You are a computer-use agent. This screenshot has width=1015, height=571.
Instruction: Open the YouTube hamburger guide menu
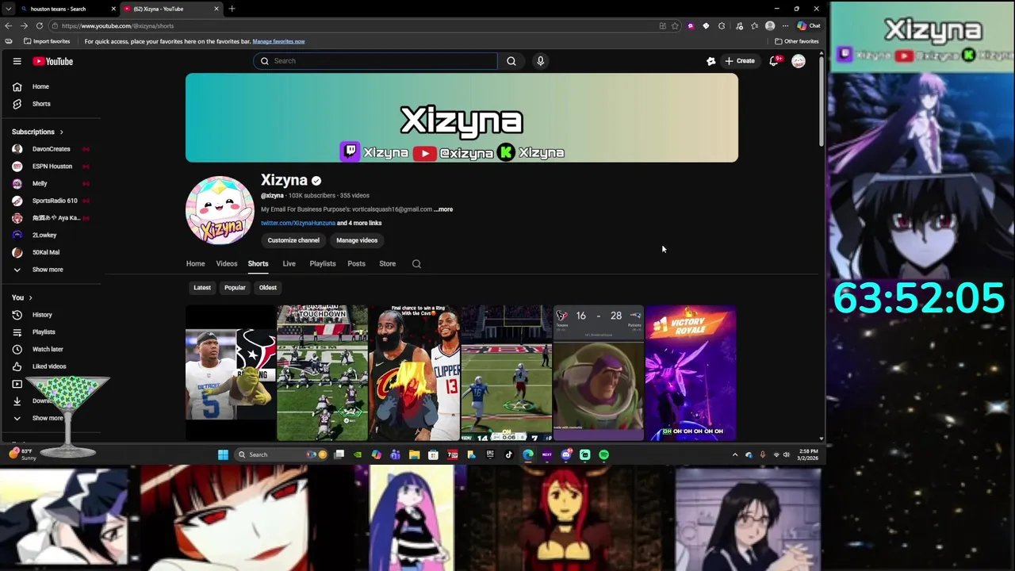(17, 61)
